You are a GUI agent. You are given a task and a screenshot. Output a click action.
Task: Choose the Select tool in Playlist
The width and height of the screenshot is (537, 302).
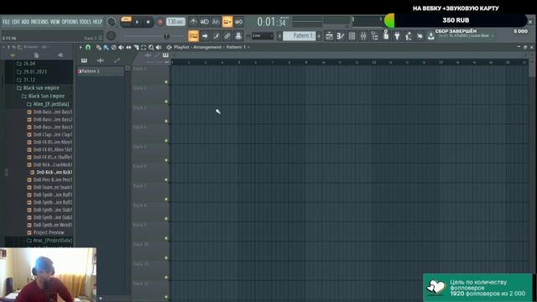click(143, 47)
